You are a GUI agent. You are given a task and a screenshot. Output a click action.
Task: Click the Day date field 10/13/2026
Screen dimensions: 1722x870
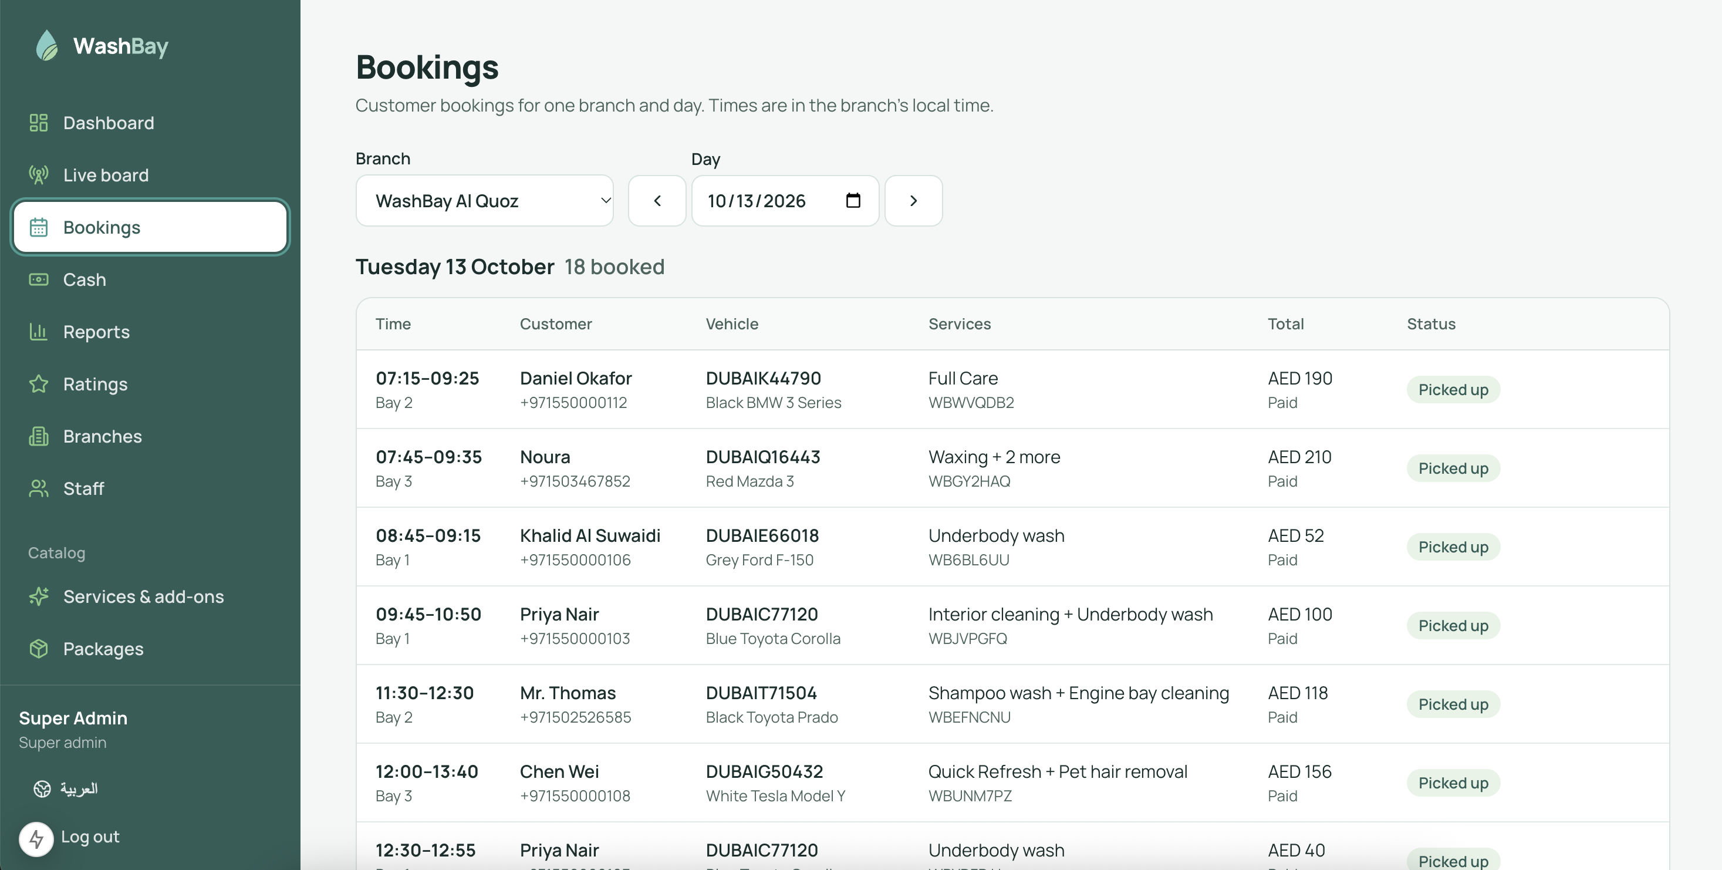[785, 201]
